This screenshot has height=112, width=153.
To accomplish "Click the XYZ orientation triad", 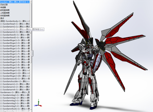I will pos(38,103).
